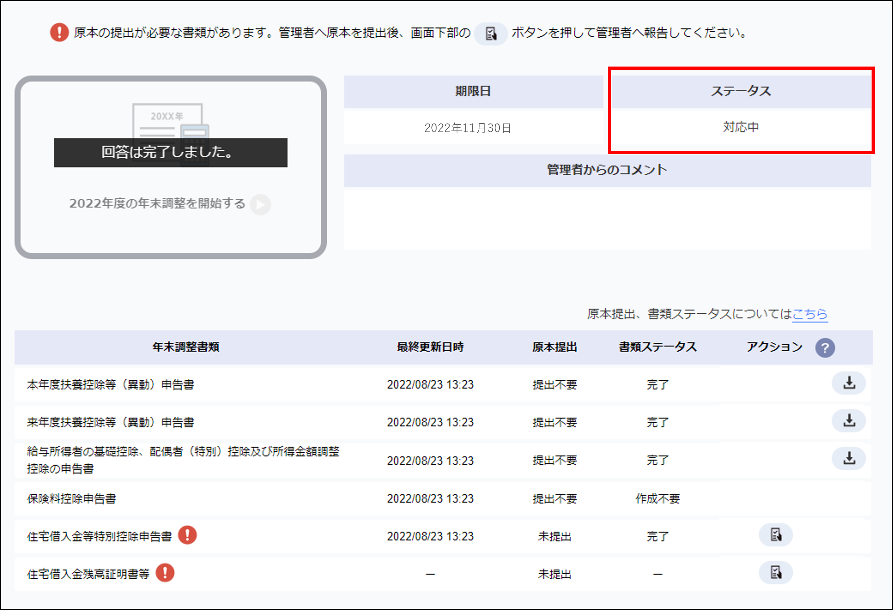
Task: Click 2022年度の年末調整を開始する button
Action: (157, 203)
